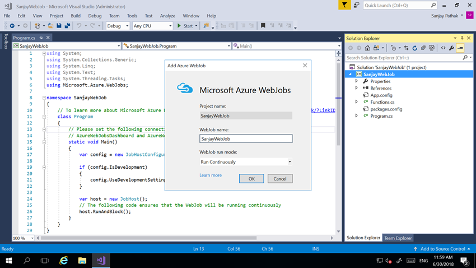Expand the Functions.cs node

pos(357,102)
